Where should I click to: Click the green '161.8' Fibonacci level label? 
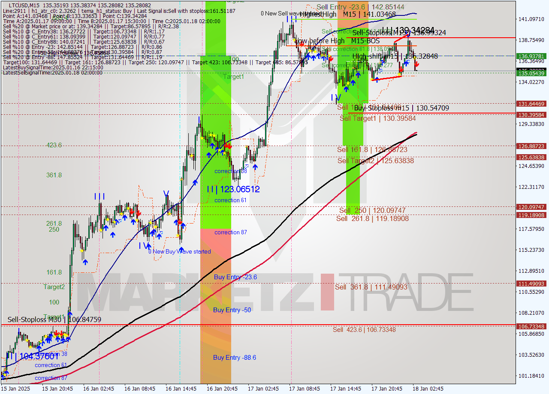tap(54, 272)
